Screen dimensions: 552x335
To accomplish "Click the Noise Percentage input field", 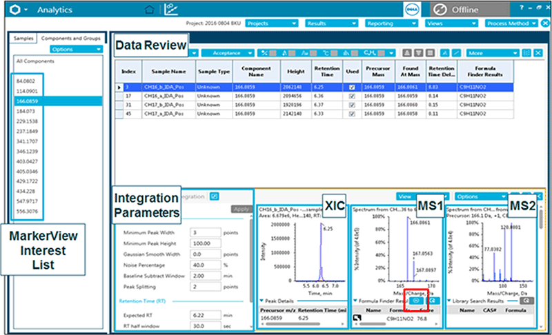I will pyautogui.click(x=206, y=265).
